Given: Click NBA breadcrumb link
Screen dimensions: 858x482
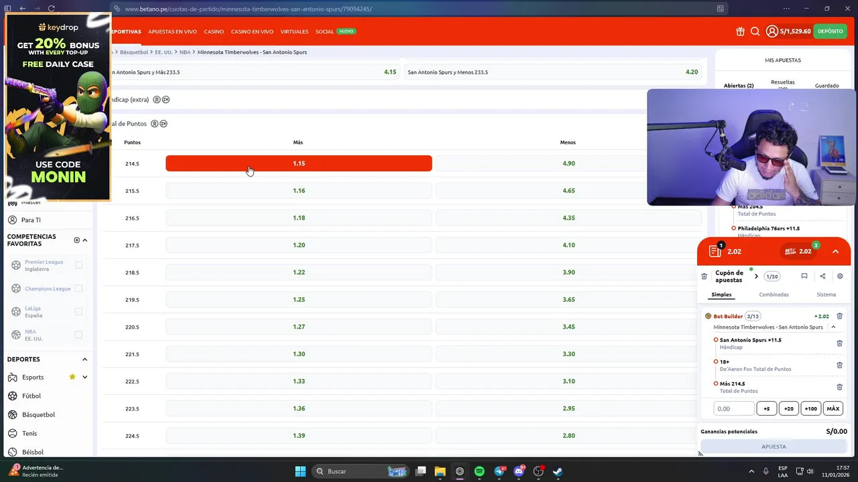Looking at the screenshot, I should [185, 52].
